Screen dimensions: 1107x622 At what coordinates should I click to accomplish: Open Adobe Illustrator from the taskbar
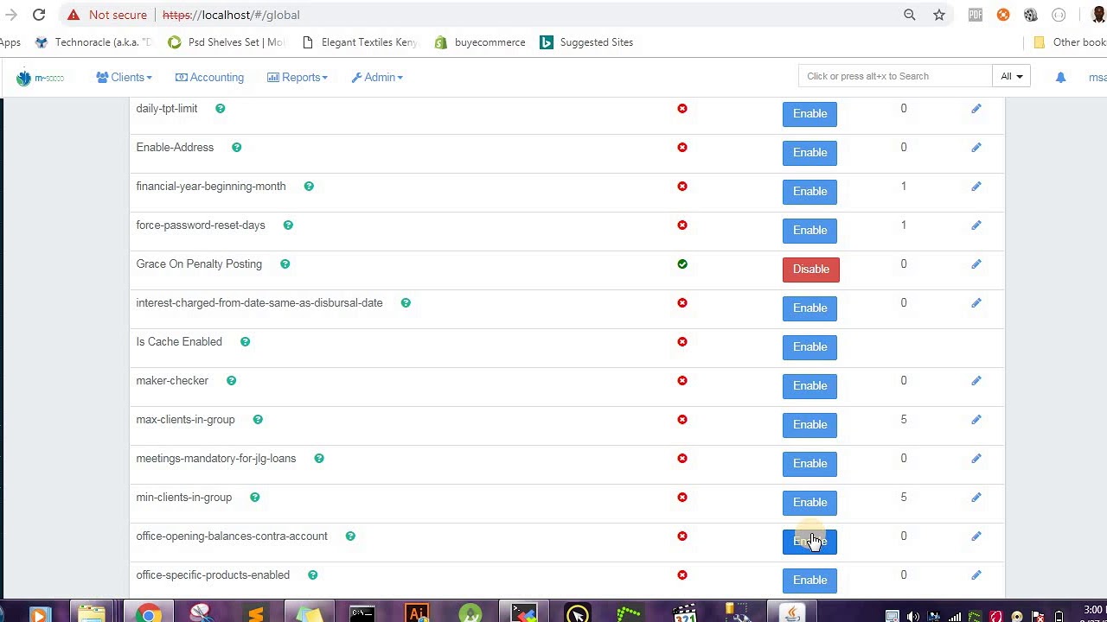[x=416, y=615]
